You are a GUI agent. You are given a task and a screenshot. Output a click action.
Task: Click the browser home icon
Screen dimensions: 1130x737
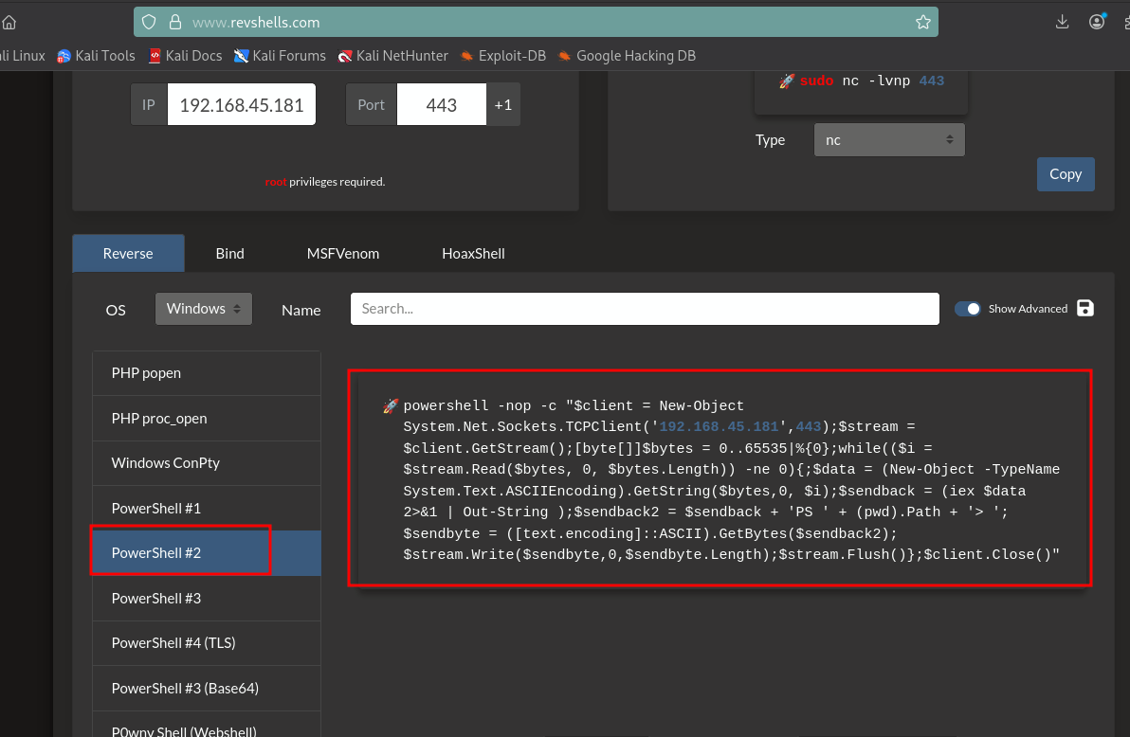(x=9, y=23)
